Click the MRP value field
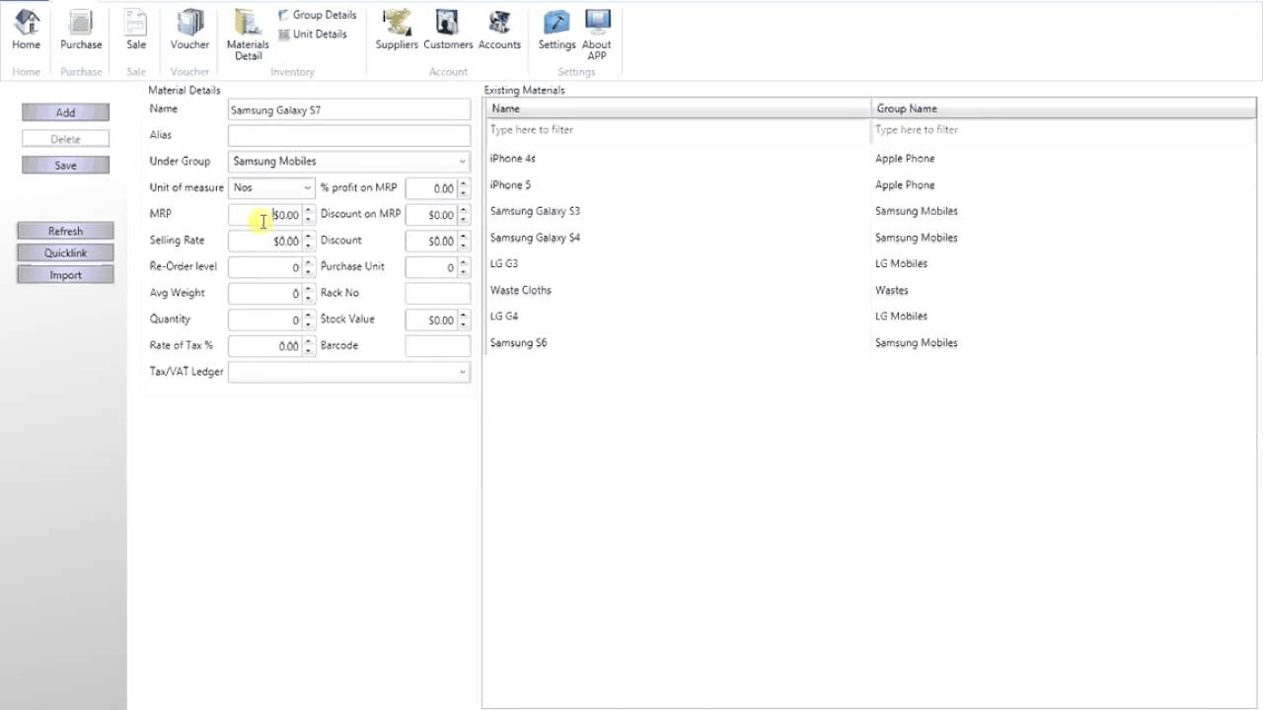 click(264, 214)
